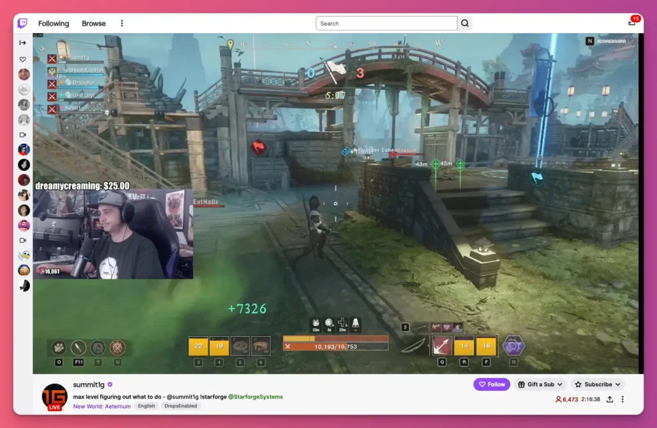Follow the summit1g channel
Image resolution: width=657 pixels, height=428 pixels.
[x=492, y=384]
